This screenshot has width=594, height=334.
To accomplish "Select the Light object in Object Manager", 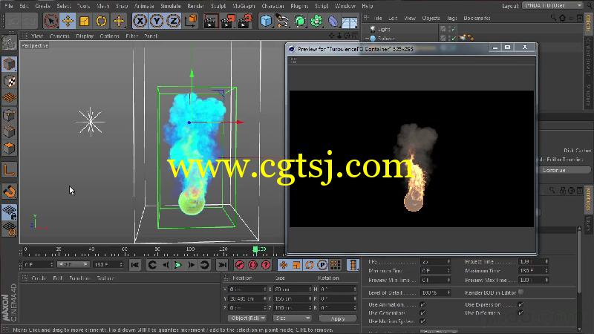I will [384, 29].
